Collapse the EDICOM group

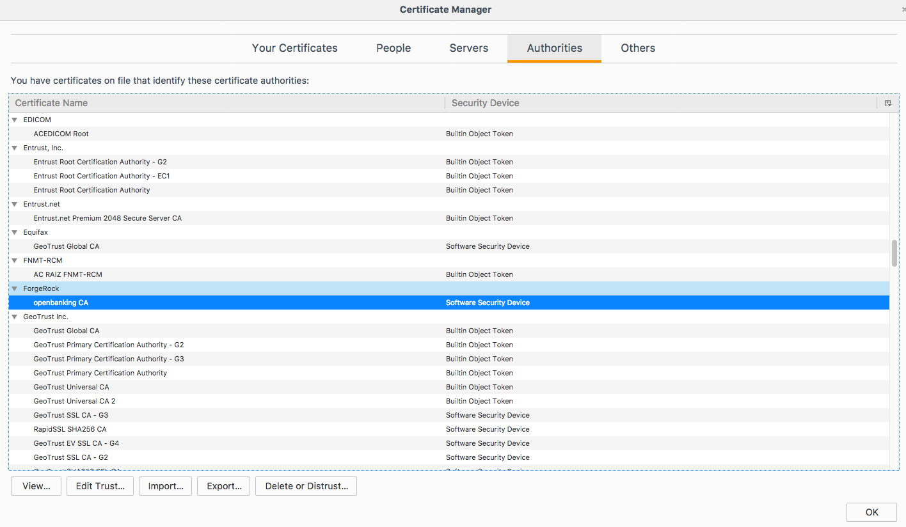click(15, 120)
